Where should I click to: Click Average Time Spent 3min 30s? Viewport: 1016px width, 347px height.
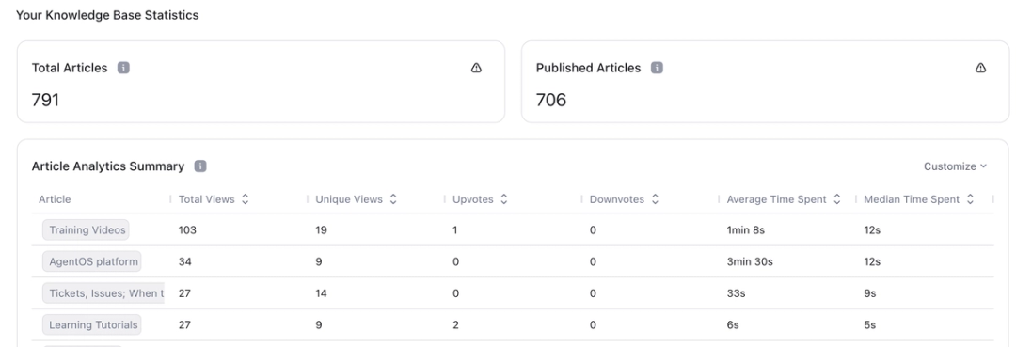pos(750,261)
